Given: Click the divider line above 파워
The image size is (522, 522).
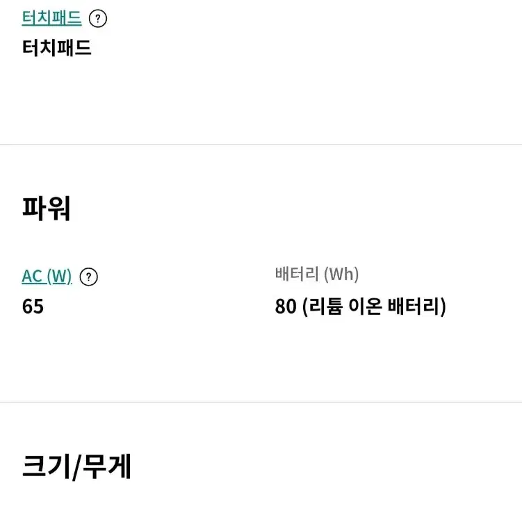Looking at the screenshot, I should click(x=261, y=145).
